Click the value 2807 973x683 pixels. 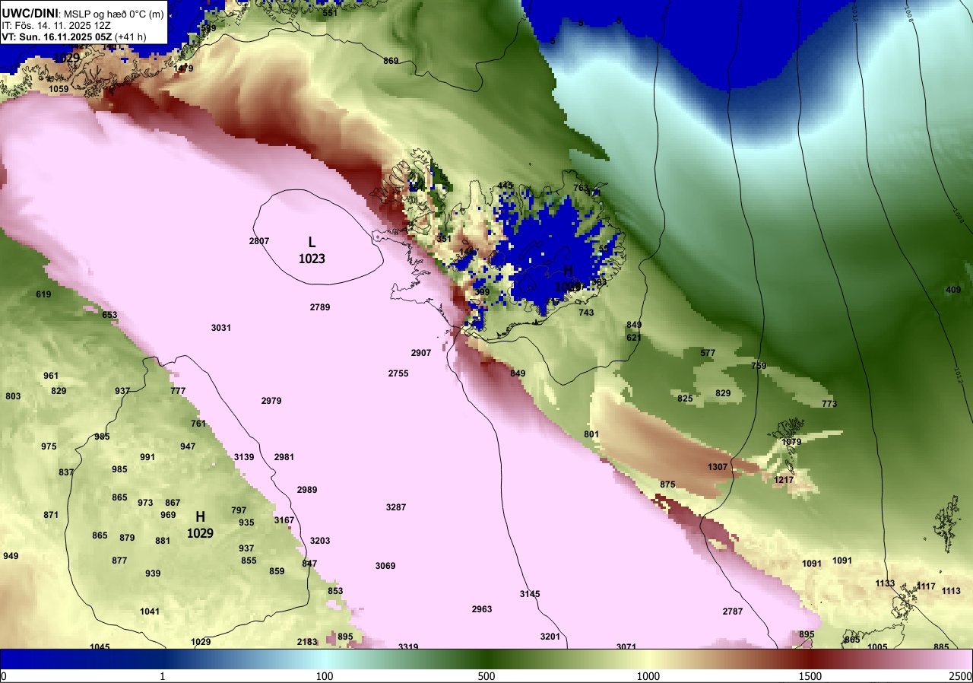pyautogui.click(x=259, y=241)
